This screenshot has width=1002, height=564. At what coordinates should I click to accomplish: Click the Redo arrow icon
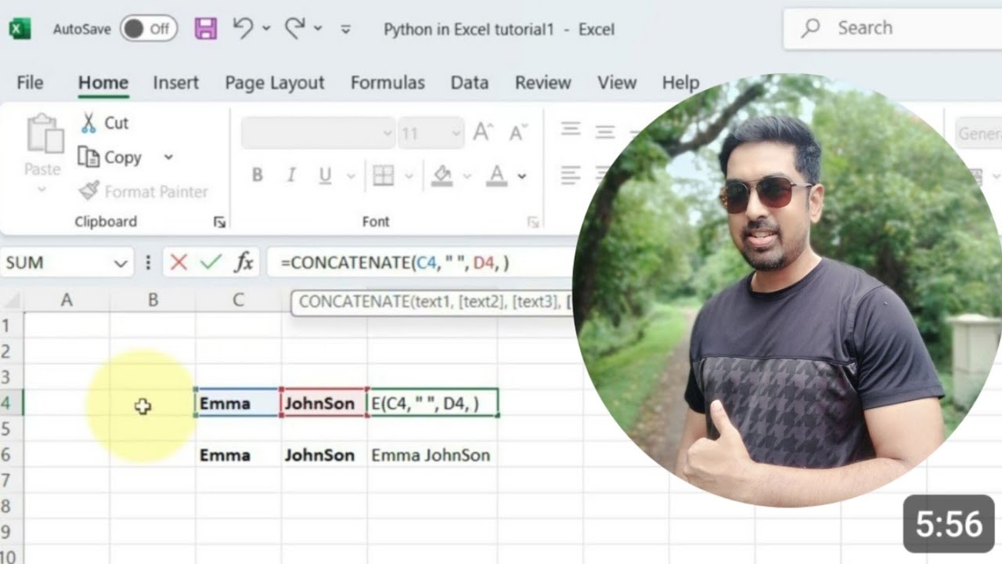point(295,28)
